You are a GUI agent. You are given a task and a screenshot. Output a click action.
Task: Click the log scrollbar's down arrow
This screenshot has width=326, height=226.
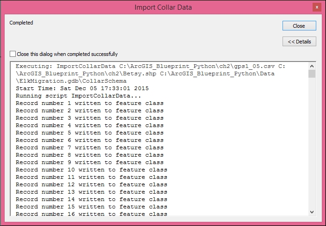(312, 211)
